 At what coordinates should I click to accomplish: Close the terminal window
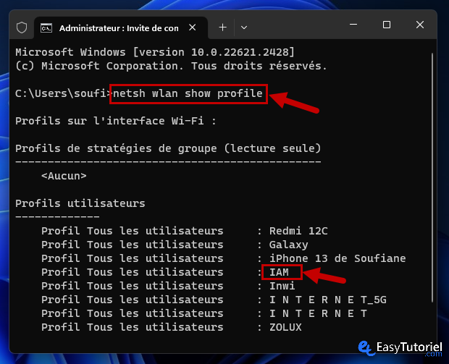pyautogui.click(x=420, y=25)
